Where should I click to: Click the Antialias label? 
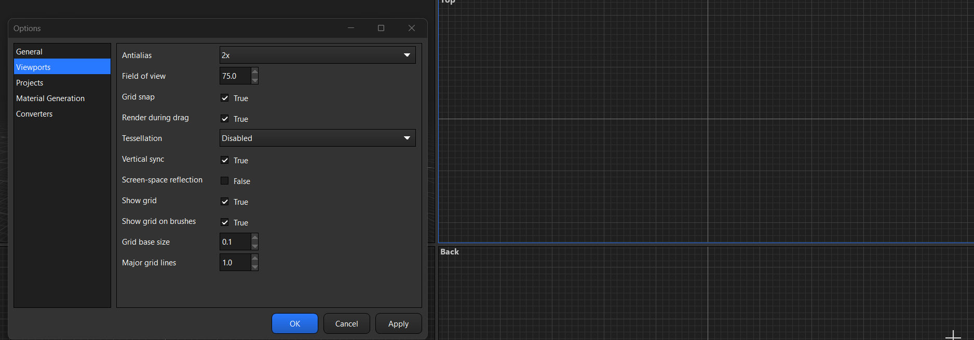(137, 55)
